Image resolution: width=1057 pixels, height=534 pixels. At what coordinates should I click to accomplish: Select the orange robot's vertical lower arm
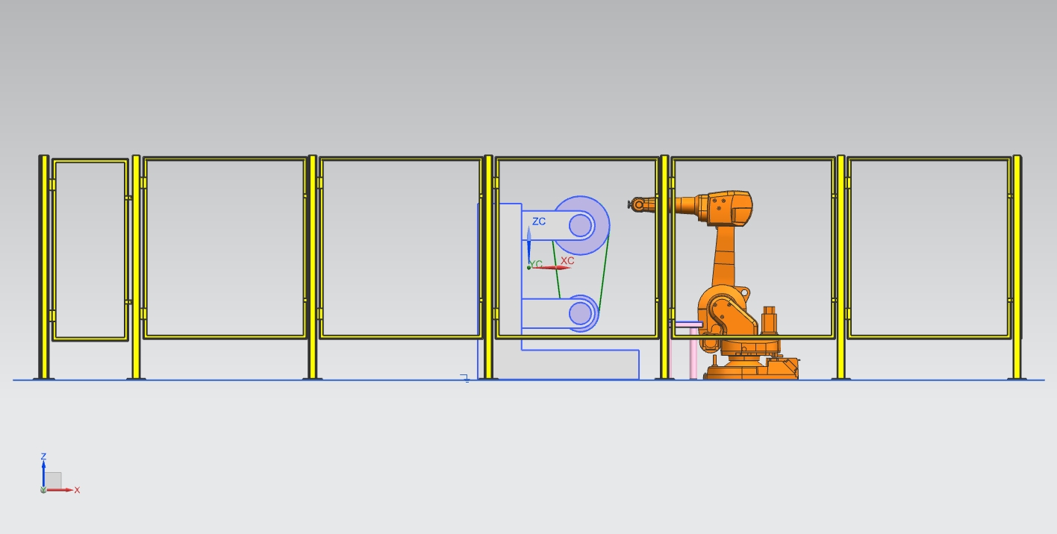[724, 255]
